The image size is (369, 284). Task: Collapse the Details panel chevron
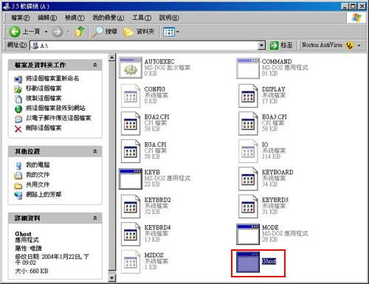click(95, 218)
